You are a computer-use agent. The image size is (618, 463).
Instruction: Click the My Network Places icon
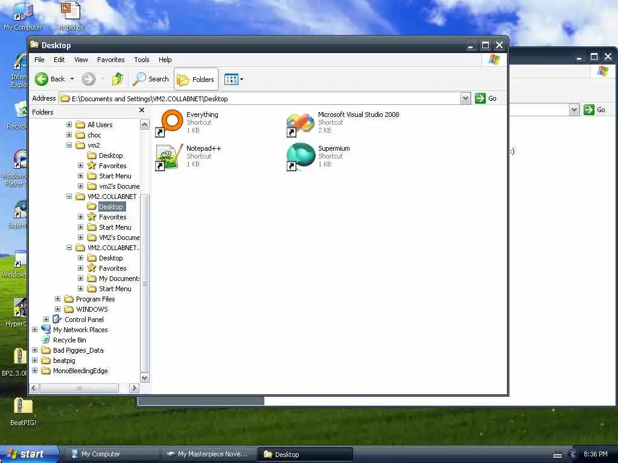point(46,330)
